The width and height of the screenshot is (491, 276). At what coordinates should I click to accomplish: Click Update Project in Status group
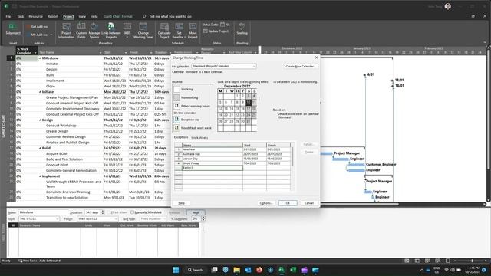[x=216, y=31]
